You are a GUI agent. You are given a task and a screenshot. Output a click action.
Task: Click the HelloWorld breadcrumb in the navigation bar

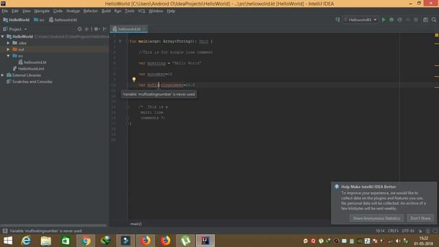16,20
